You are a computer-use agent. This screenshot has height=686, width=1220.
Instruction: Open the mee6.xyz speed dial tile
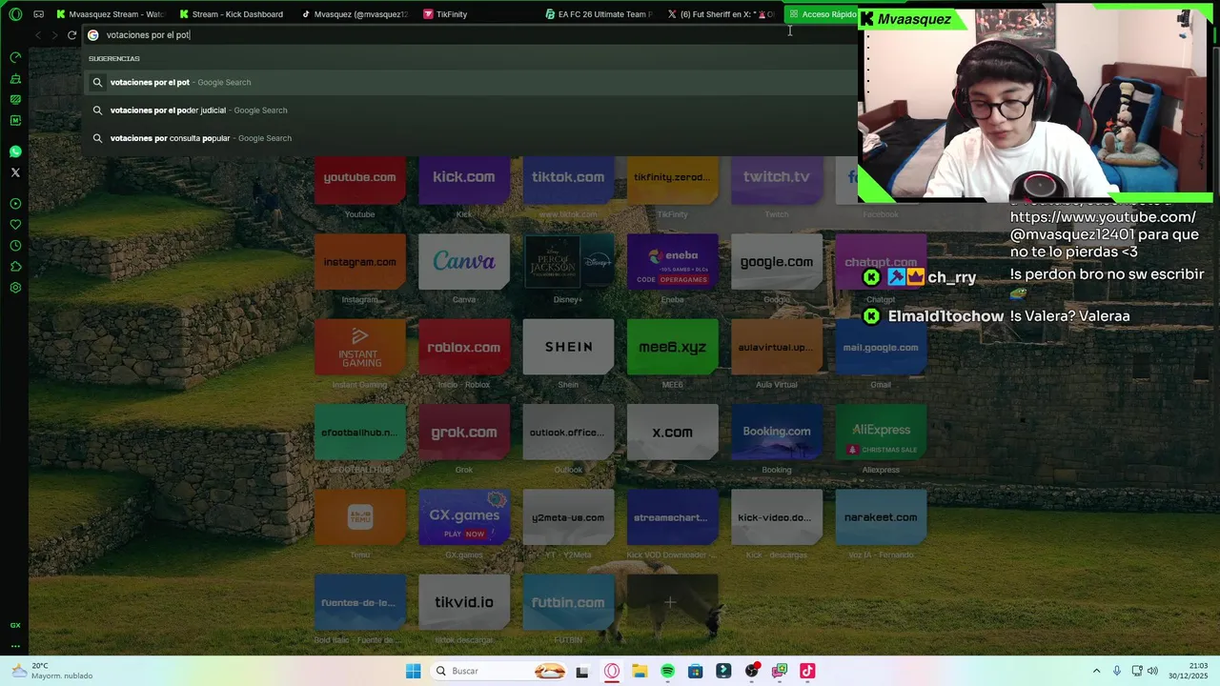672,347
